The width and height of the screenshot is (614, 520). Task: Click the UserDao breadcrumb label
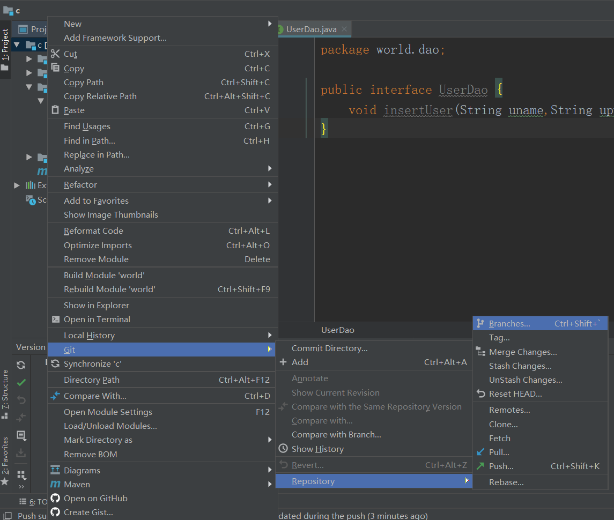point(337,330)
